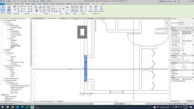This screenshot has height=109, width=194.
Task: Close the Project Browser panel
Action: pos(31,18)
